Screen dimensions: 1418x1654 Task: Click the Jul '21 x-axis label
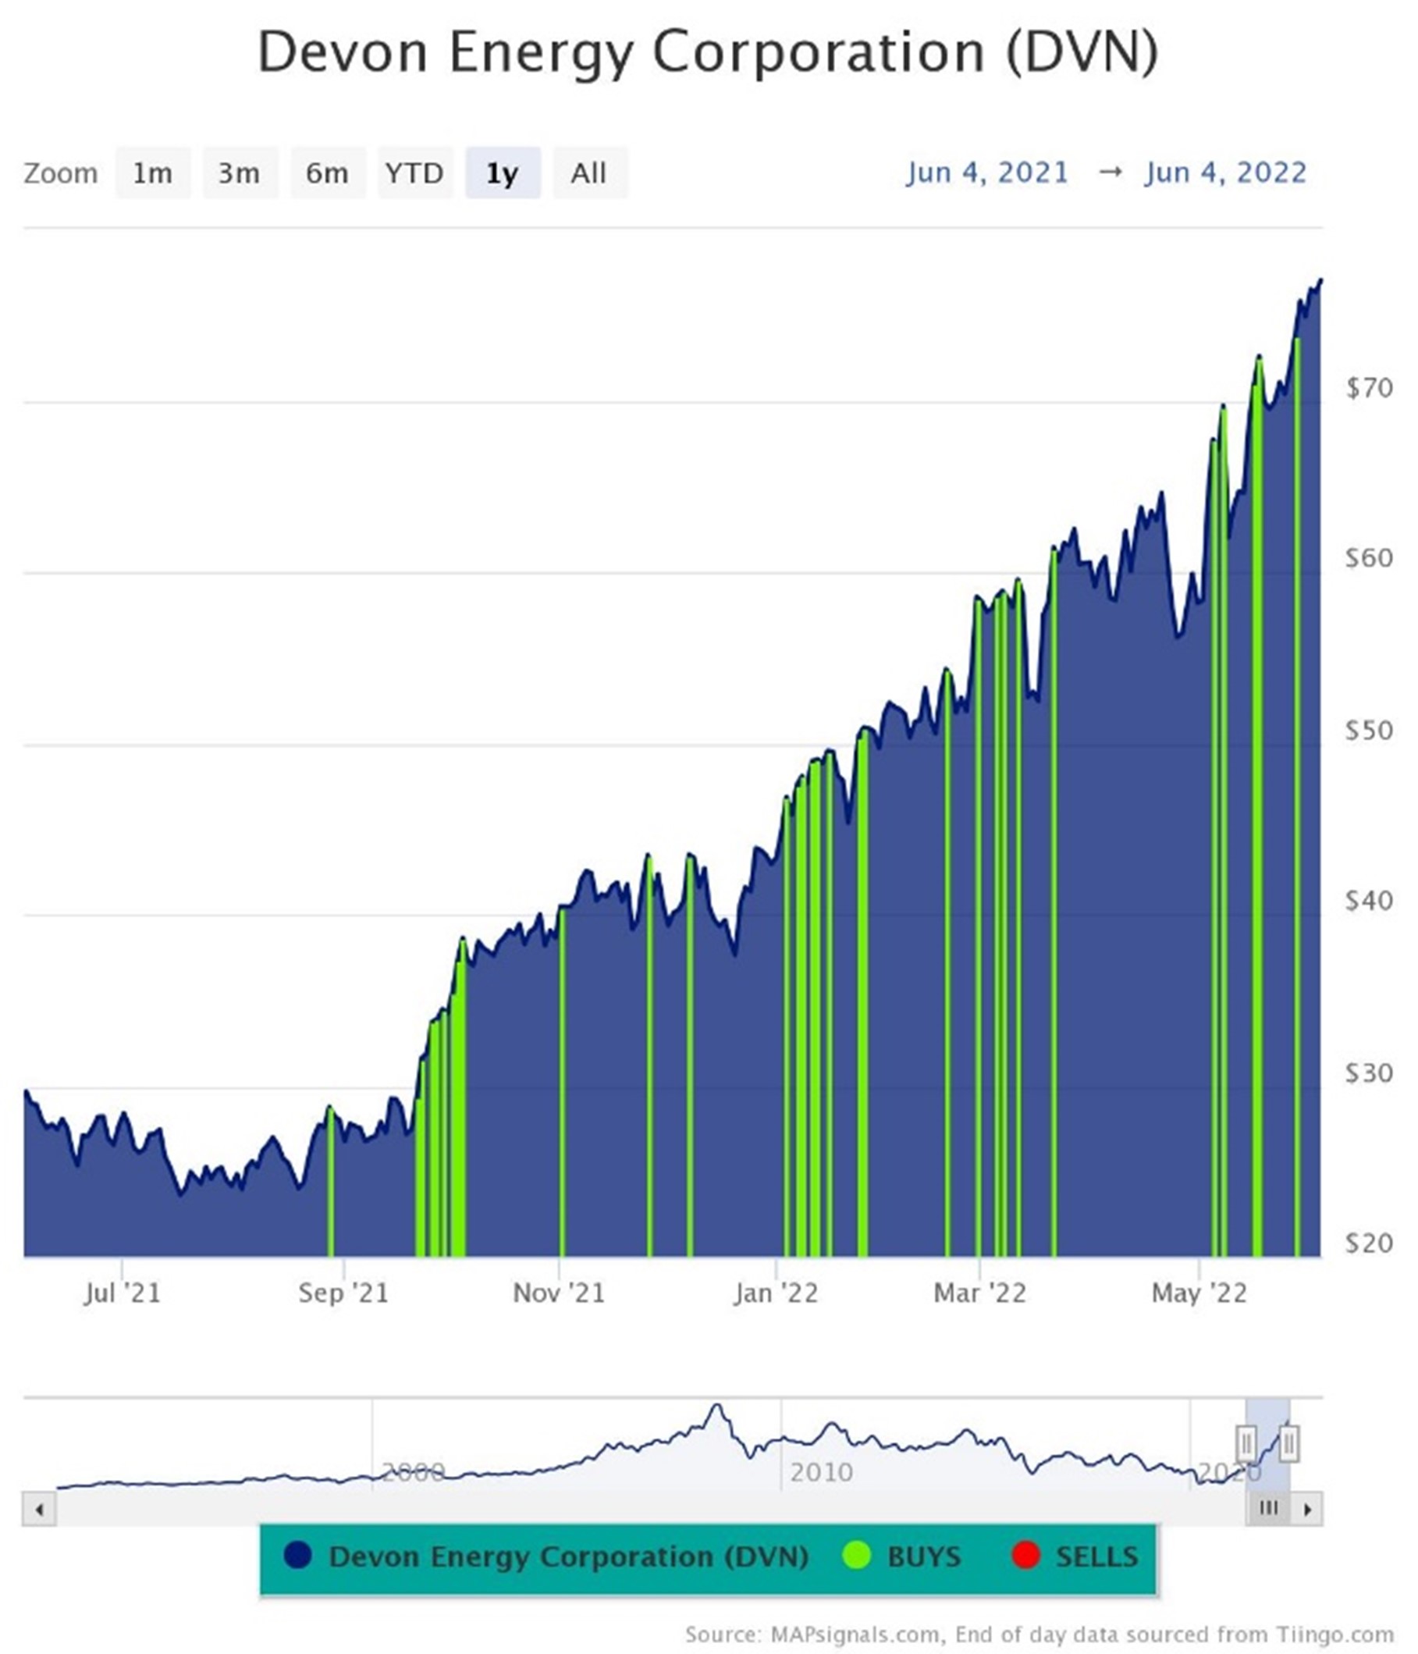point(122,1293)
